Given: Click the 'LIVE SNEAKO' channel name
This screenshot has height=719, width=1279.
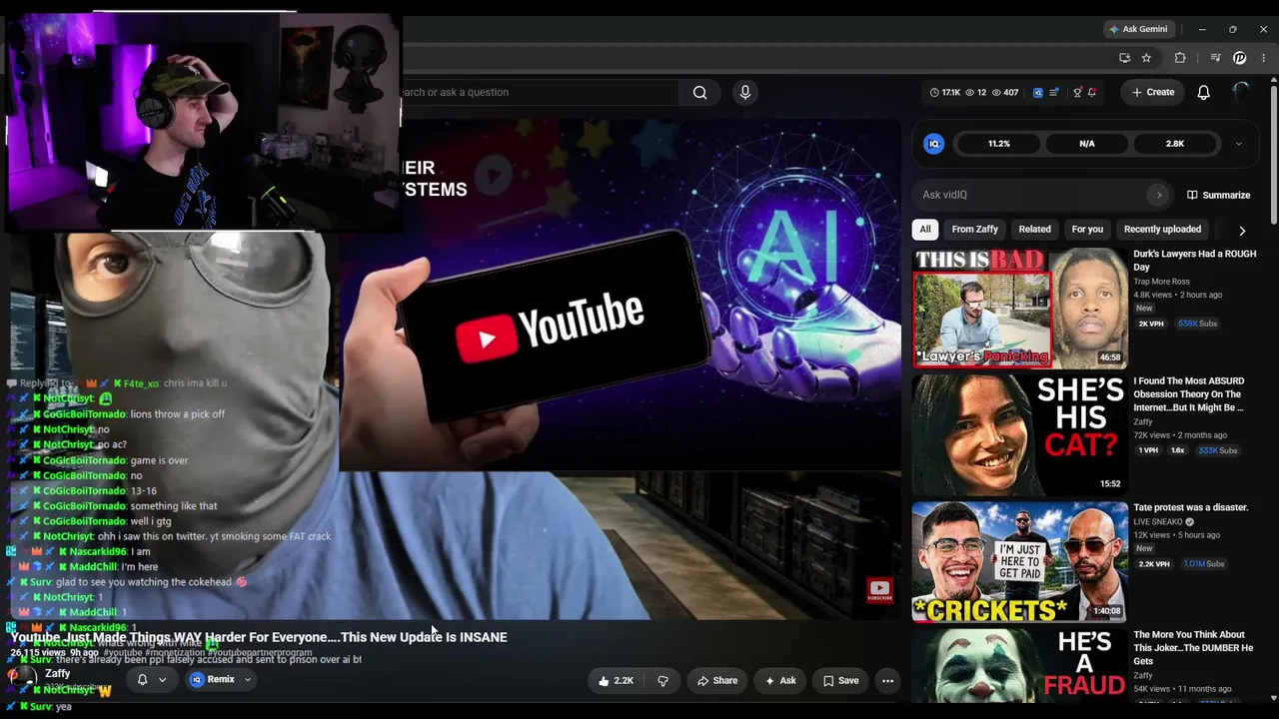Looking at the screenshot, I should tap(1157, 521).
